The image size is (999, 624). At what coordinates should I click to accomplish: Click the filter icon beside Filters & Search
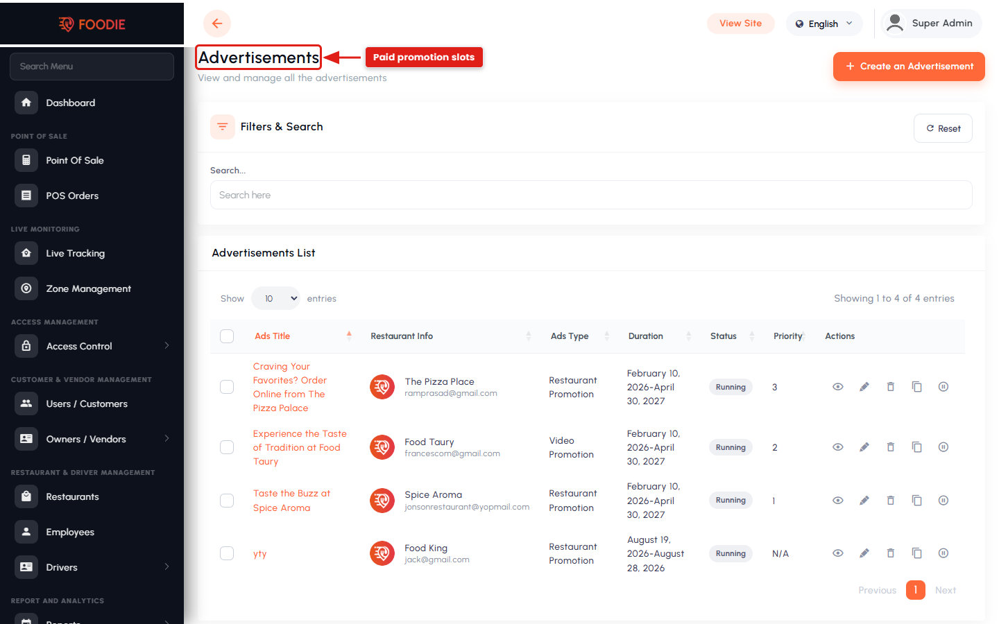tap(223, 127)
